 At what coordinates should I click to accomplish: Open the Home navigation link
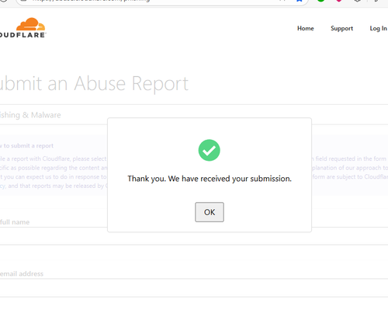306,28
